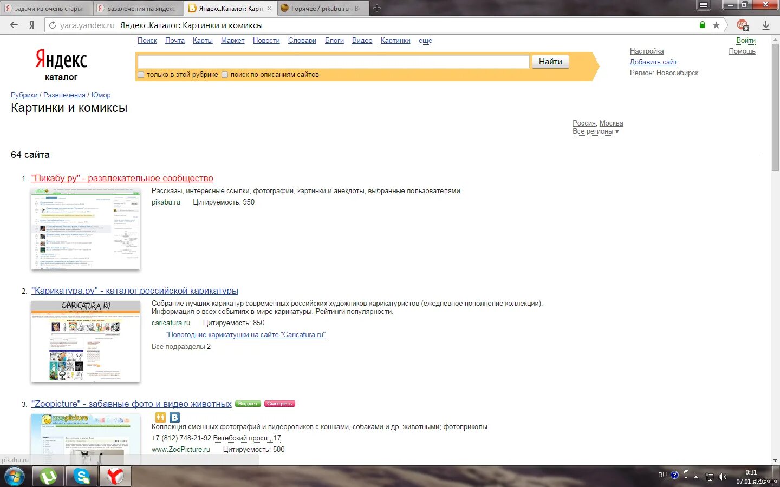Show site security info via green padlock
Viewport: 780px width, 487px height.
pyautogui.click(x=703, y=25)
